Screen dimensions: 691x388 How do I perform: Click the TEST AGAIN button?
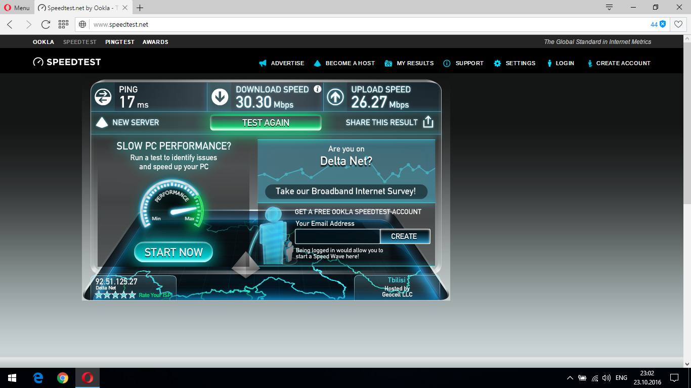[x=266, y=123]
